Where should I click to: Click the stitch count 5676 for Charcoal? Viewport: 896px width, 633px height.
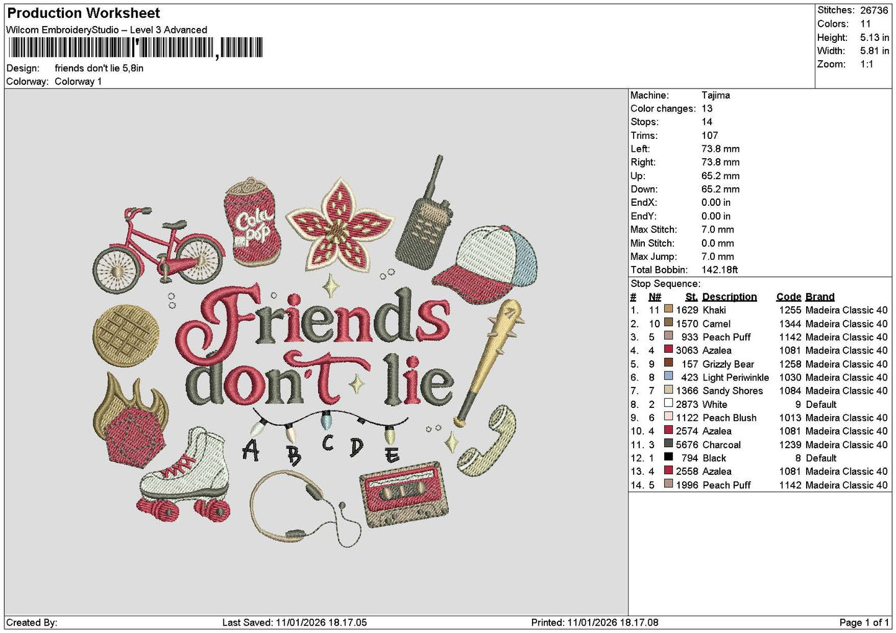pyautogui.click(x=687, y=445)
